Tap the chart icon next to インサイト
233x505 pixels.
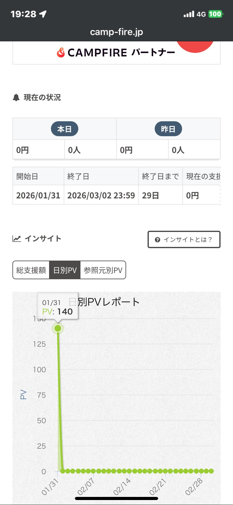[x=16, y=239]
